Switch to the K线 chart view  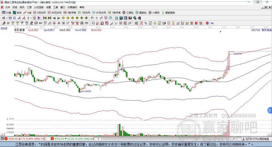click(x=27, y=13)
